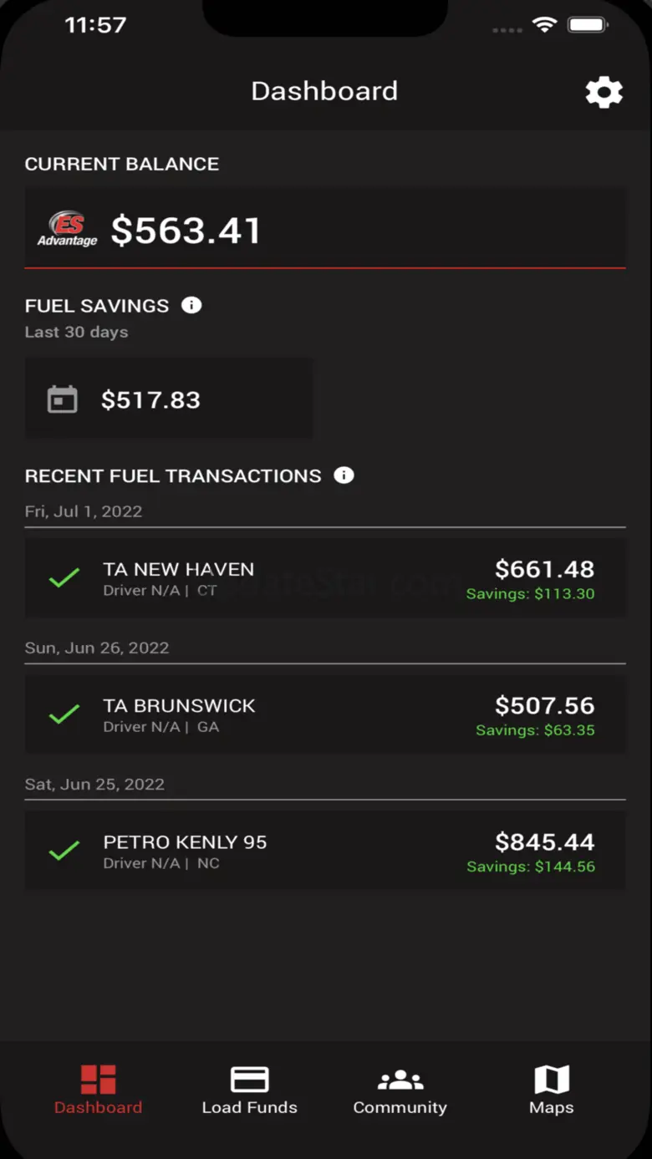This screenshot has width=652, height=1159.
Task: Tap the Recent Fuel Transactions info icon
Action: point(344,475)
